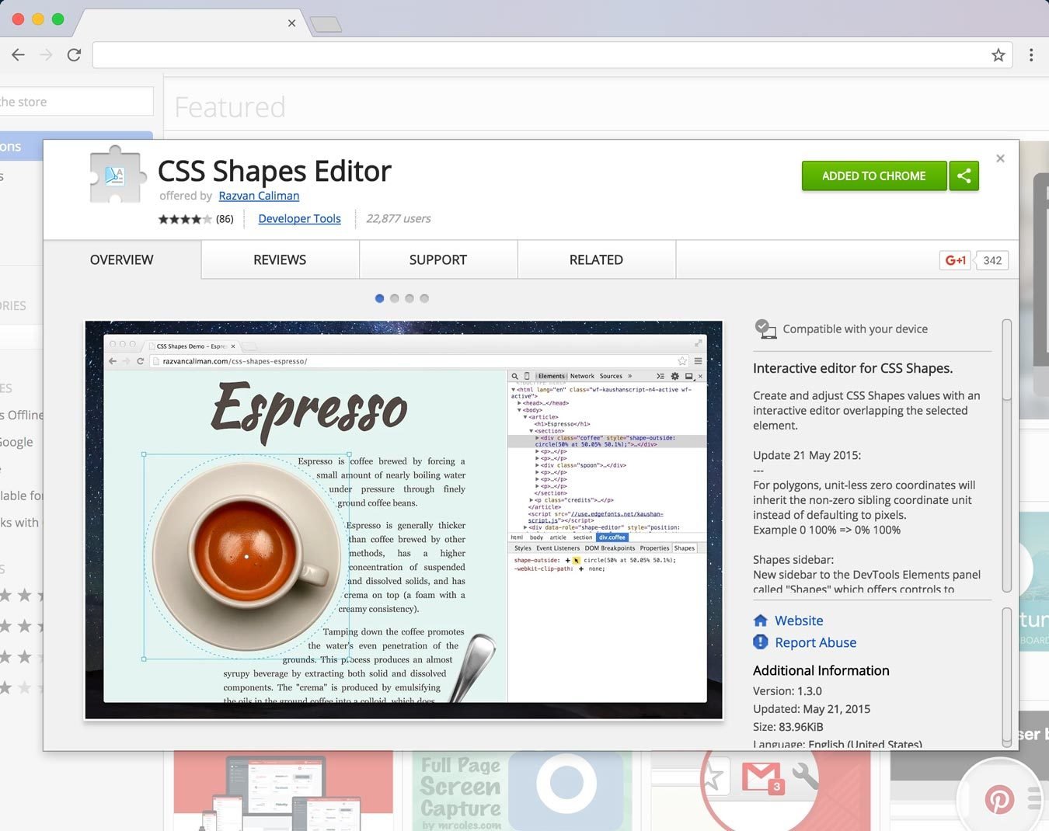Screen dimensions: 1049x831
Task: Click the star rating for the extension
Action: 185,219
